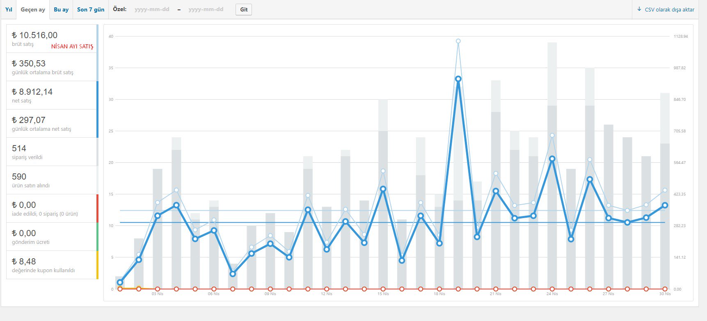Screen dimensions: 707x321
Task: Click the x-axis label "03 Nis"
Action: pyautogui.click(x=158, y=294)
